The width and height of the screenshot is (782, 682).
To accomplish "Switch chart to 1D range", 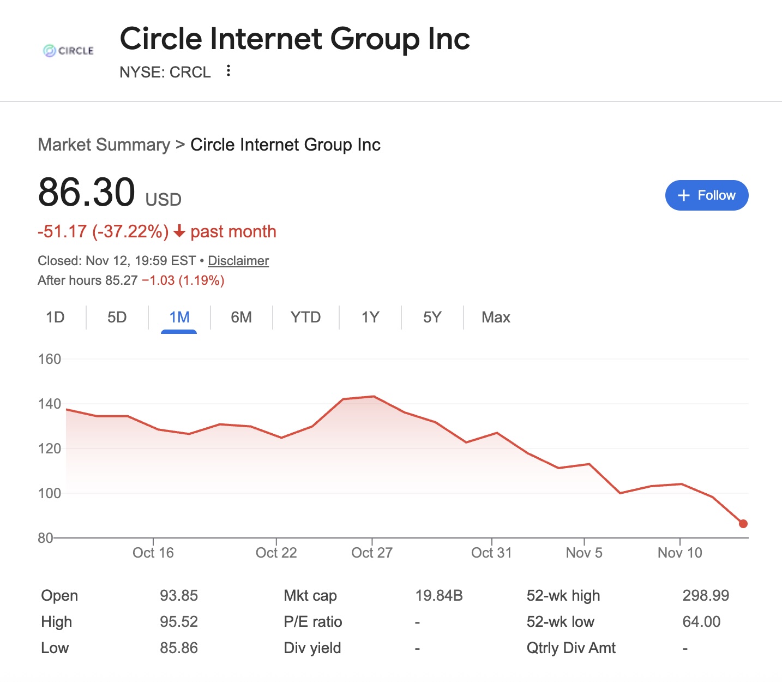I will [x=55, y=318].
